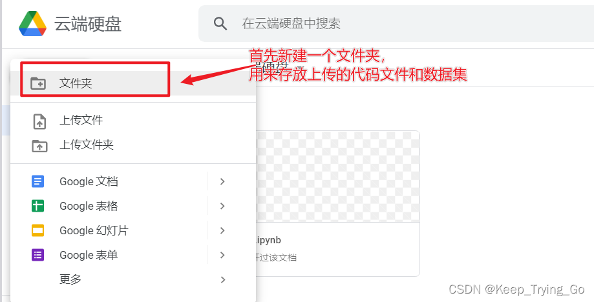Open the ipynb file thumbnail preview

[337, 177]
